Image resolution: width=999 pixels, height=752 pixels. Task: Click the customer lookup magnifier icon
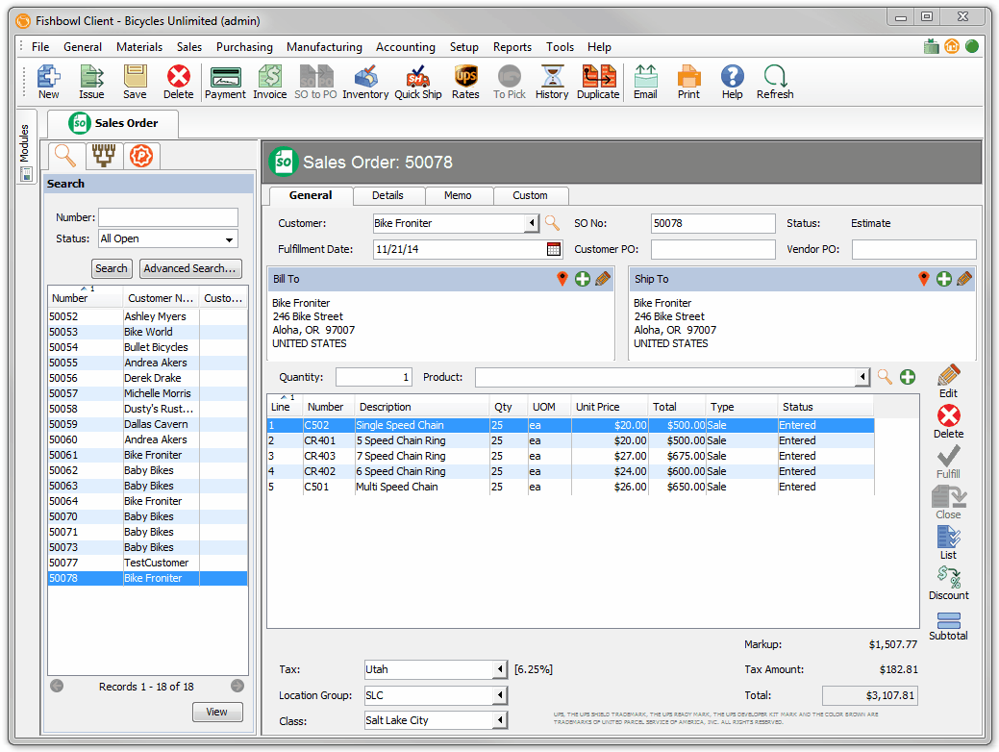pyautogui.click(x=552, y=223)
